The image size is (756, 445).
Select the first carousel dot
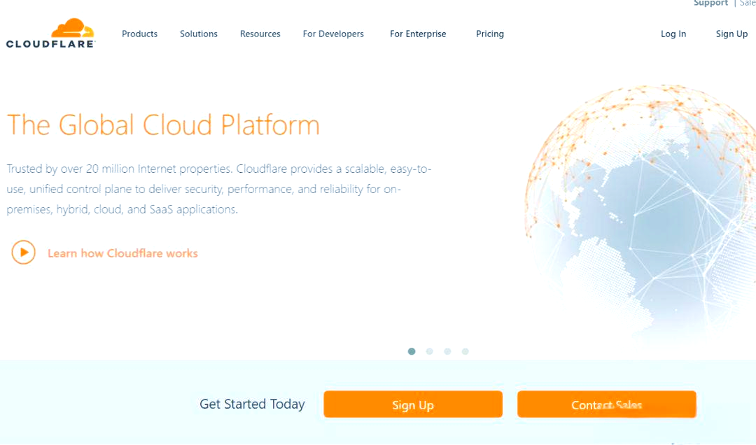pos(412,351)
